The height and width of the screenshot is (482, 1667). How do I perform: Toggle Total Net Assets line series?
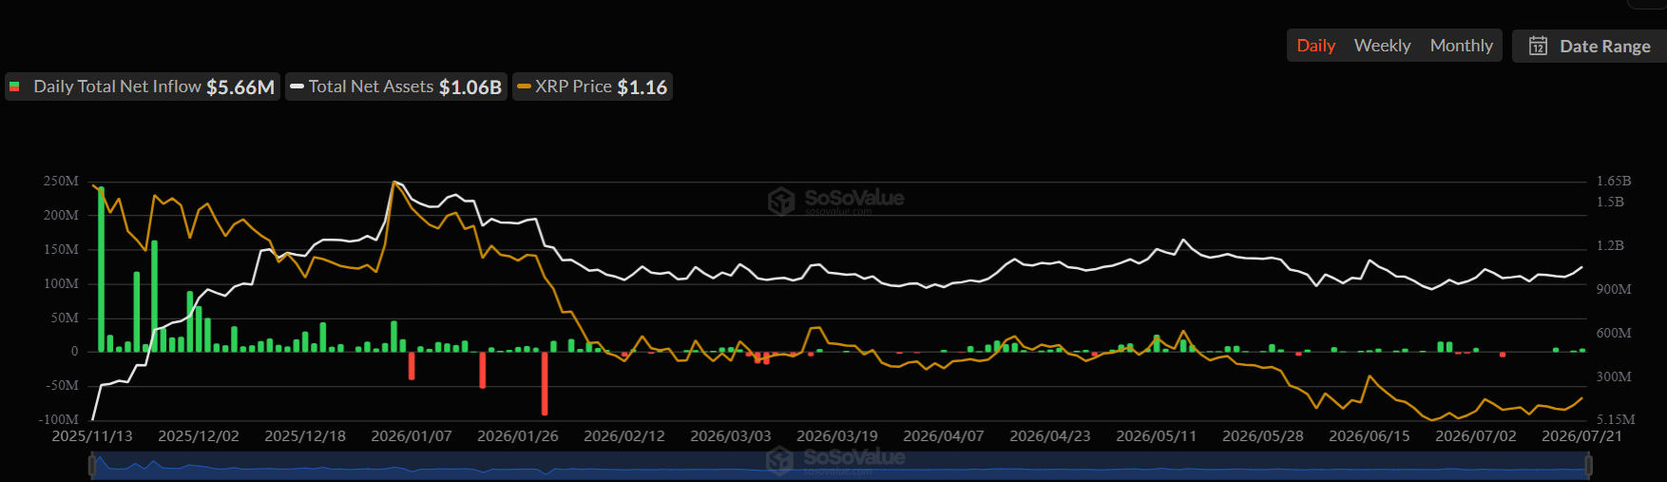coord(396,87)
